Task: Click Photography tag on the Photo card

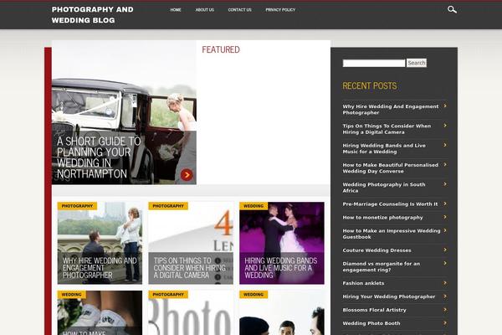Action: [x=168, y=294]
